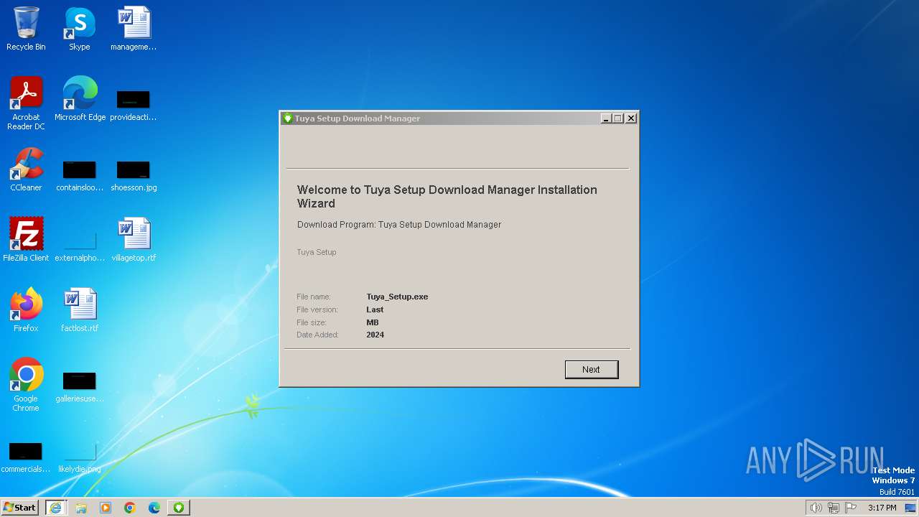The image size is (919, 517).
Task: Select the containsloo... file icon
Action: tap(80, 175)
